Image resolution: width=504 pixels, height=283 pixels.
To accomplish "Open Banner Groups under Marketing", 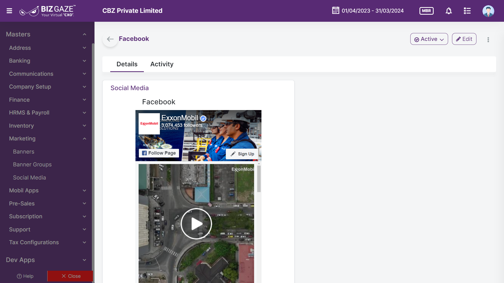I will [x=32, y=165].
